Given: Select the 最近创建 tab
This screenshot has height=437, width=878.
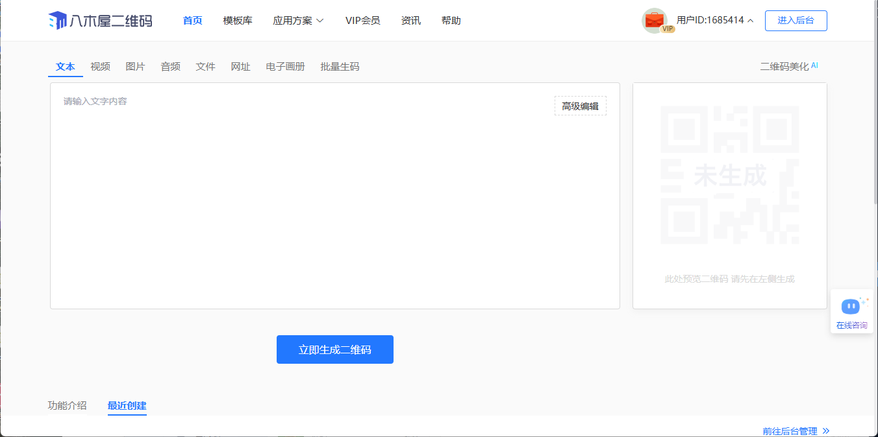Looking at the screenshot, I should [x=127, y=406].
